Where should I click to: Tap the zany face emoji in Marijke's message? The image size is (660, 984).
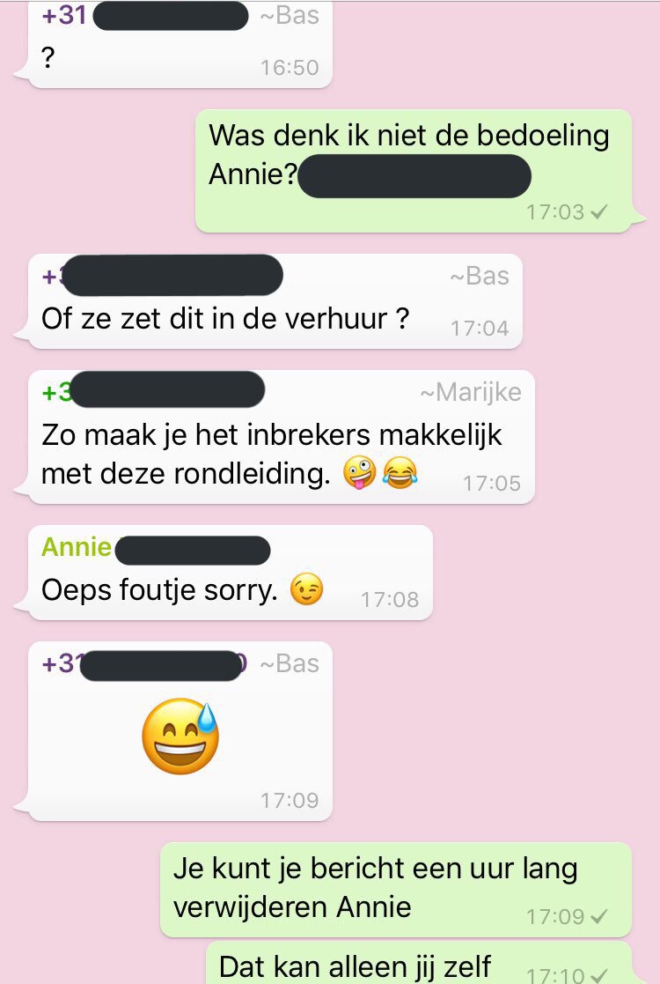359,473
